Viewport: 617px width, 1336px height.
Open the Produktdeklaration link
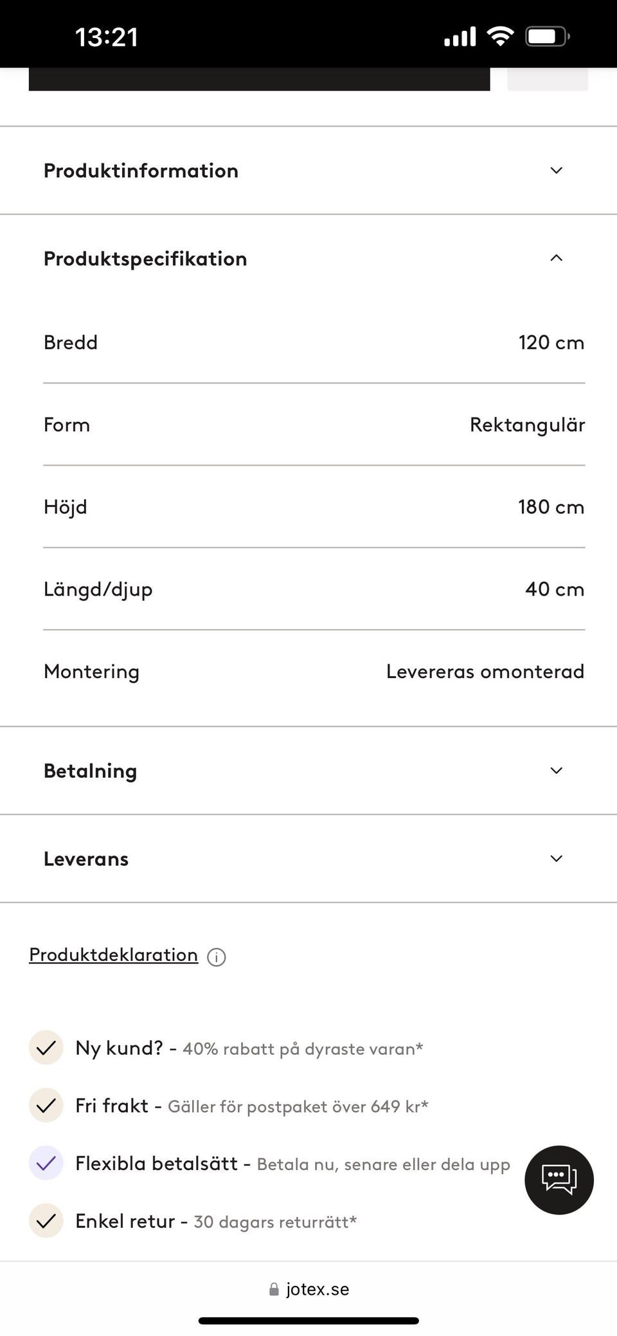114,955
